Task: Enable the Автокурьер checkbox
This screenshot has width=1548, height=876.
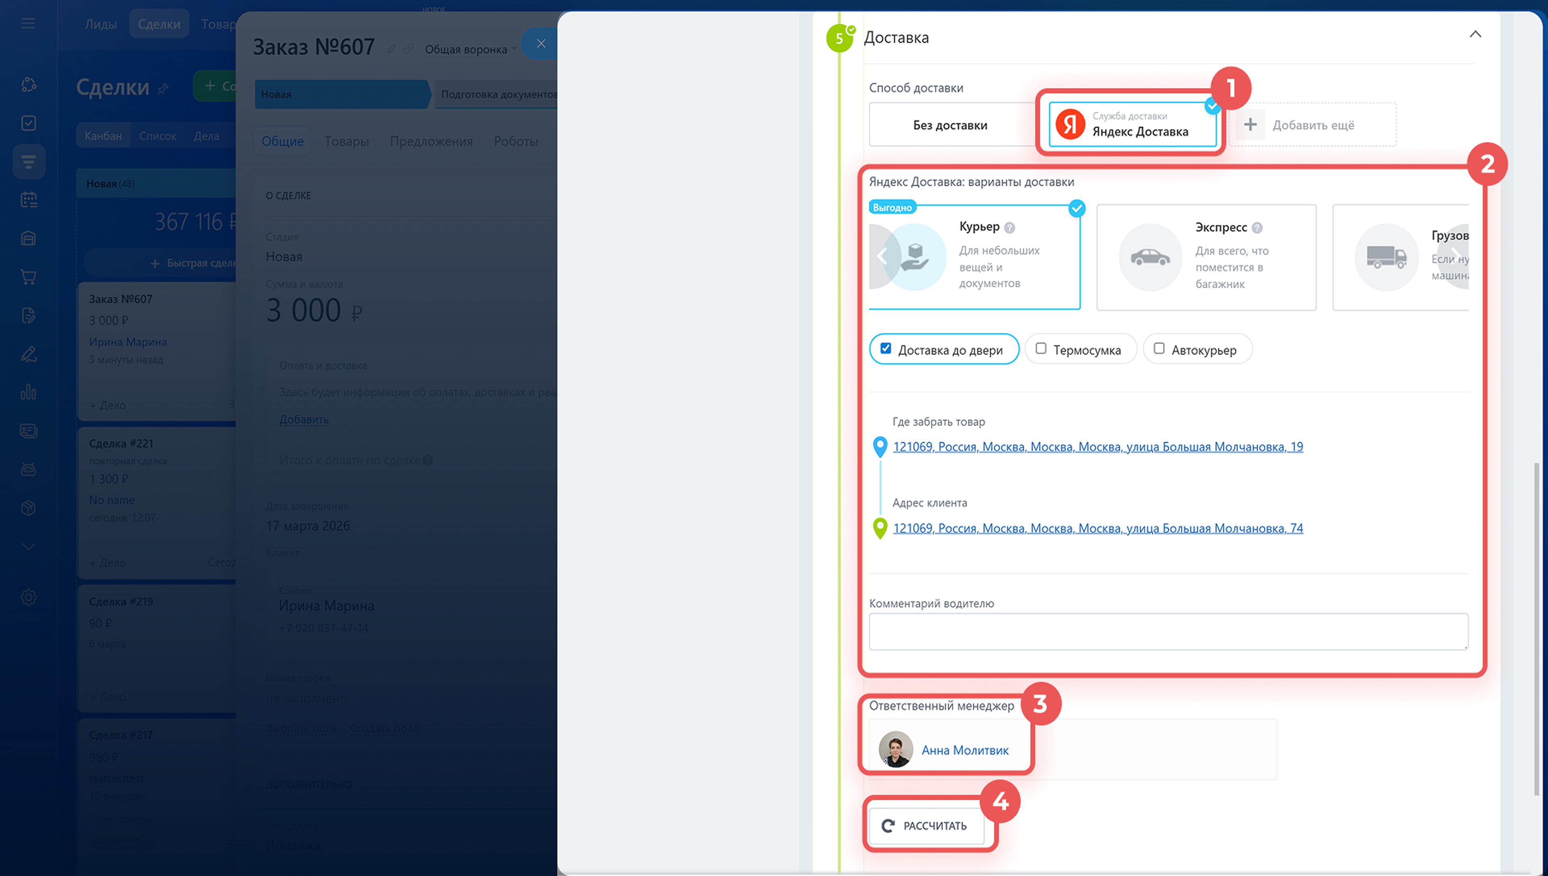Action: (1159, 348)
